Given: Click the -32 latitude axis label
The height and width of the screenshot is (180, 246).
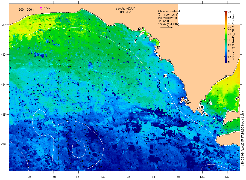Looking at the screenshot, I should coord(3,25).
